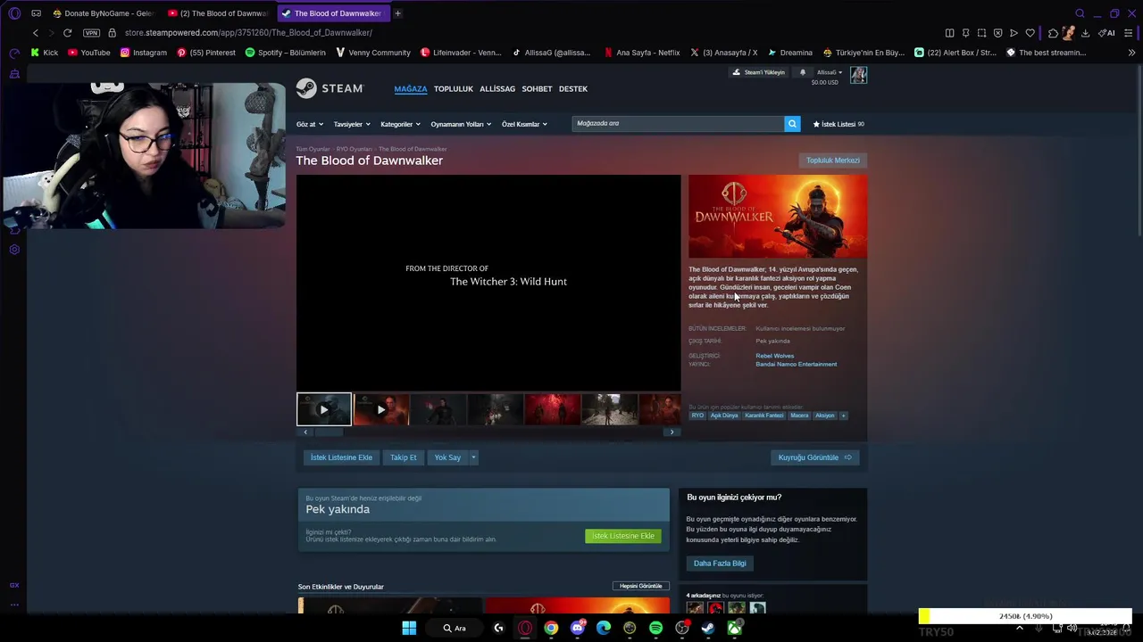Viewport: 1143px width, 642px height.
Task: Open Google Chrome from the taskbar
Action: click(551, 629)
